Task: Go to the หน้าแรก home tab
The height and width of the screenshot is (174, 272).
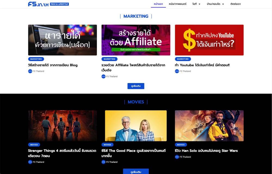Action: (158, 4)
